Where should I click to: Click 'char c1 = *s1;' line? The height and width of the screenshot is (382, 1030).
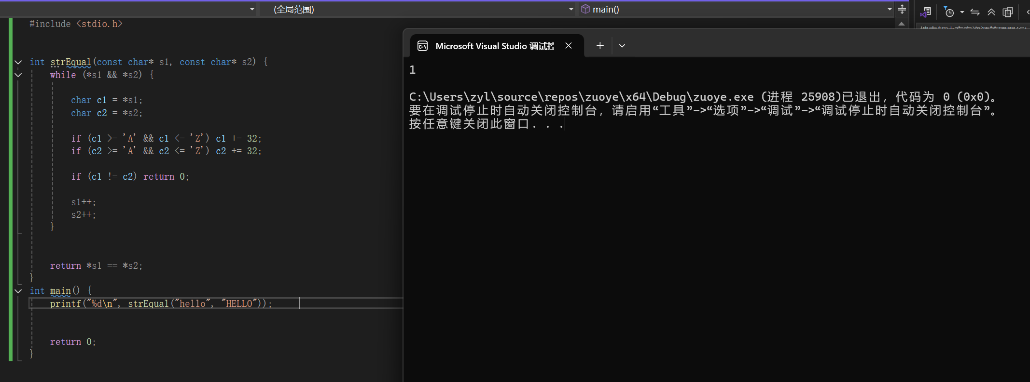point(107,100)
